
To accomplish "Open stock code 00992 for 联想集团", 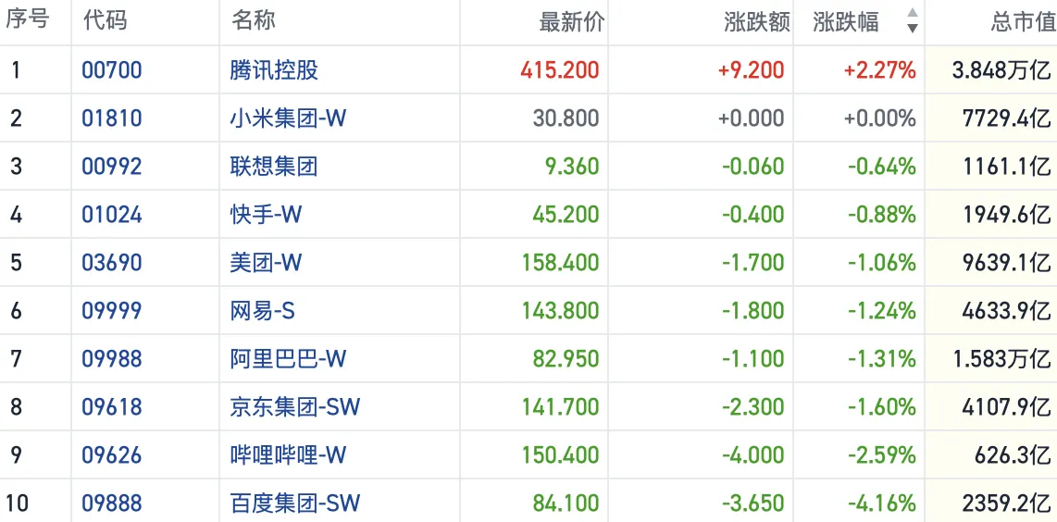I will point(112,167).
